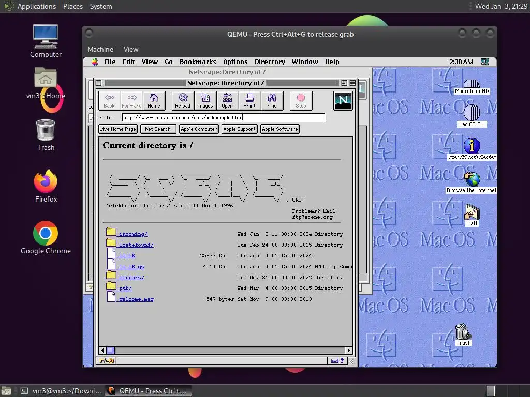Screen dimensions: 530x397
Task: Click the security key status icon
Action: (x=107, y=360)
